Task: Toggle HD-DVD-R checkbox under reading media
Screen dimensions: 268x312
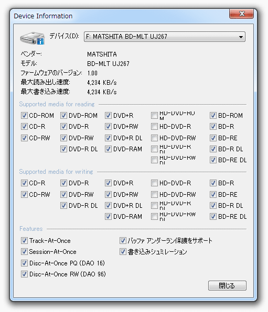Action: [154, 126]
